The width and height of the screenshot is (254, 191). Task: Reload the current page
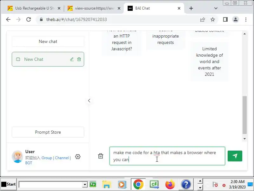(x=29, y=19)
